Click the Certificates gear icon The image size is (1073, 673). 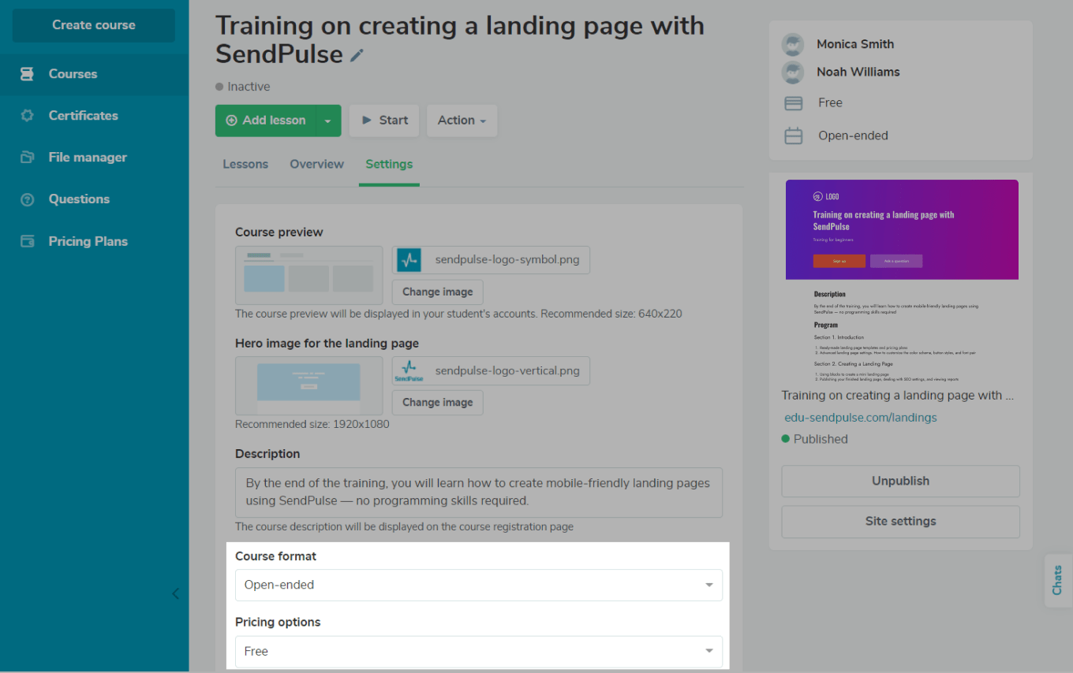pos(27,116)
